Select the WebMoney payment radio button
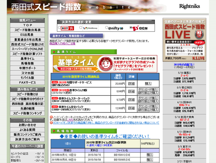The width and height of the screenshot is (216, 163). pos(81,27)
